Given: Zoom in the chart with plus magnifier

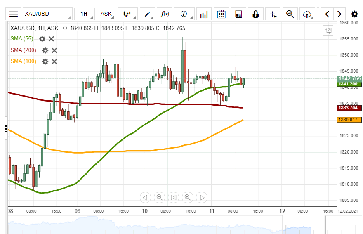Looking at the screenshot, I should click(188, 198).
